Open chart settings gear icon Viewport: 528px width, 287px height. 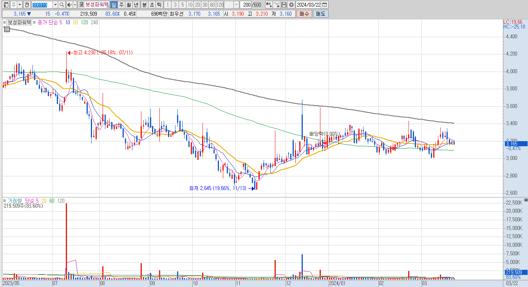pos(291,5)
